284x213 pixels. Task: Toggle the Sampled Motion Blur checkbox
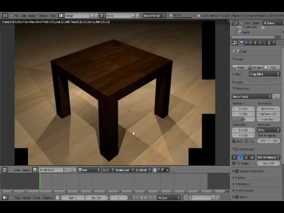tap(237, 171)
